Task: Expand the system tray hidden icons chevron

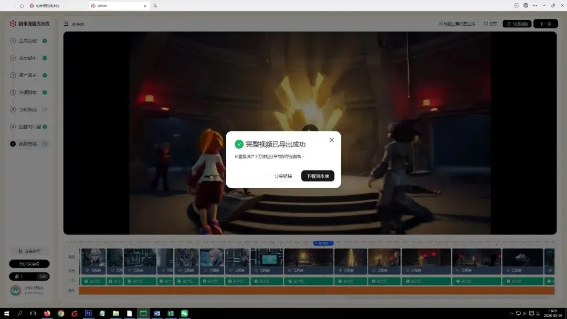Action: (511, 314)
